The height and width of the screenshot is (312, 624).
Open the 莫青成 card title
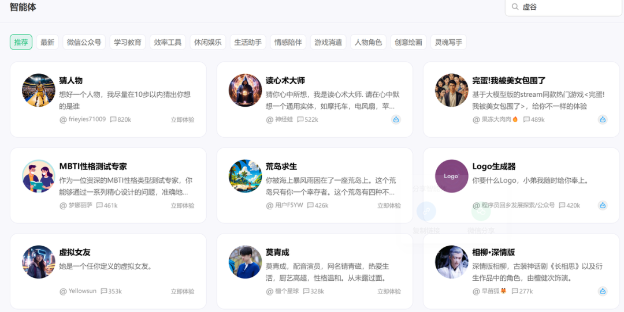277,252
